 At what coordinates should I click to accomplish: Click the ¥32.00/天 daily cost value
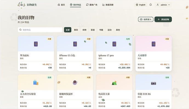(125, 64)
